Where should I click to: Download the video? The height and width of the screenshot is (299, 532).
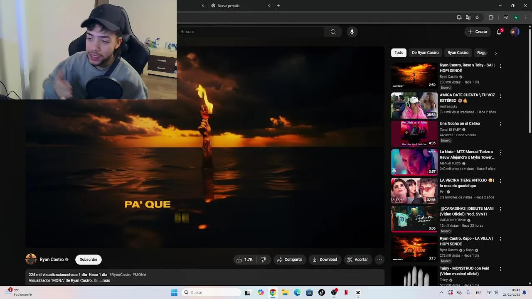[x=325, y=260]
